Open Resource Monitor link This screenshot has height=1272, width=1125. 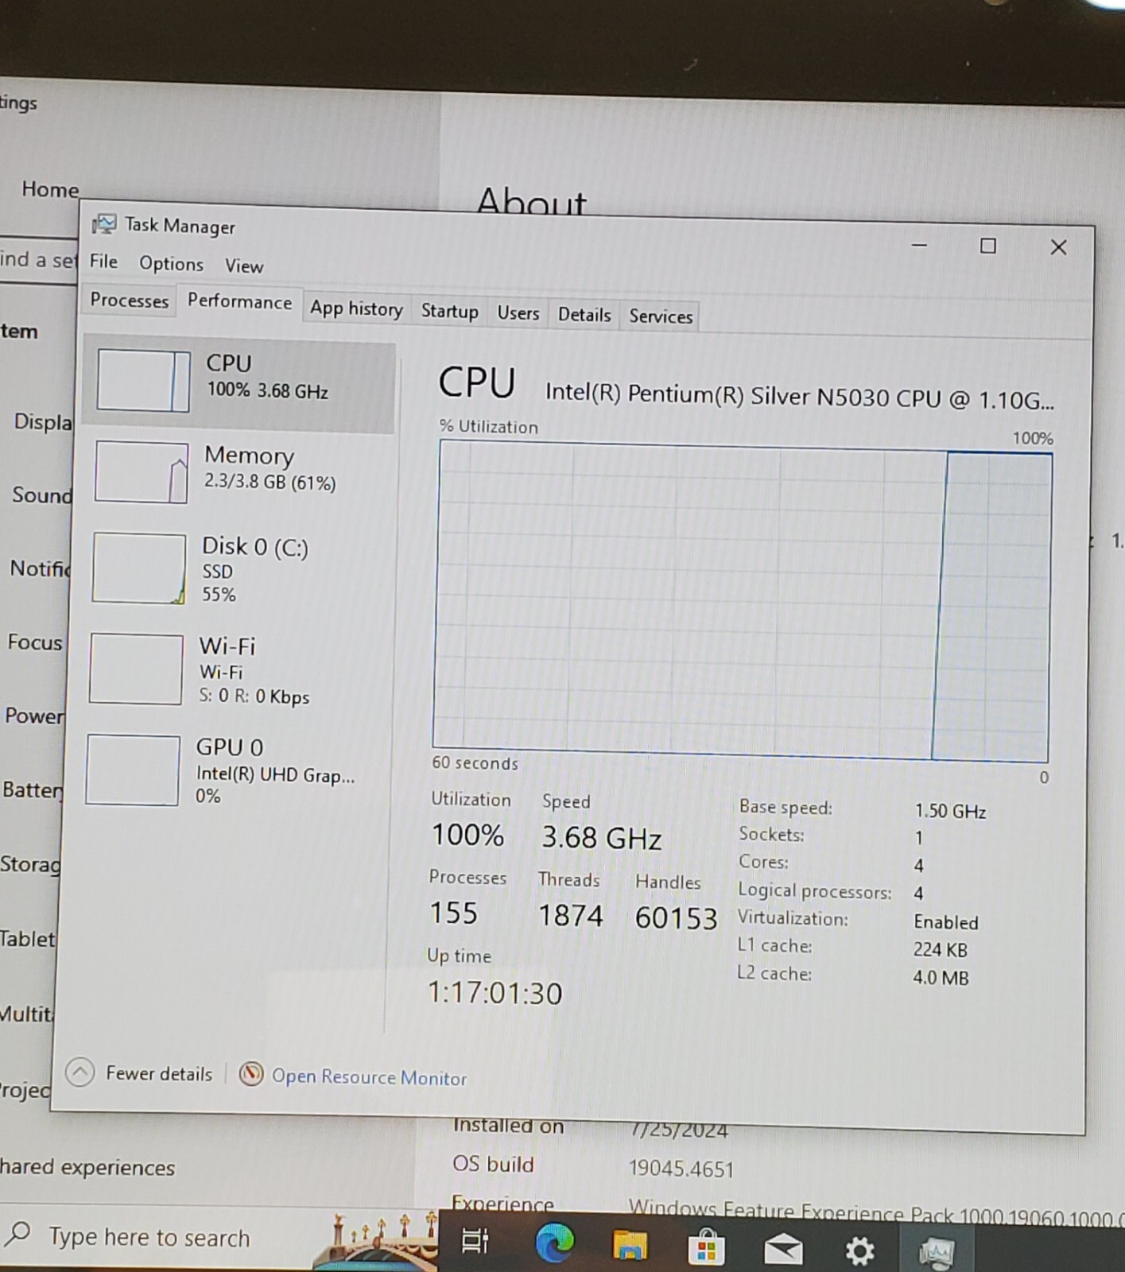(x=369, y=1077)
